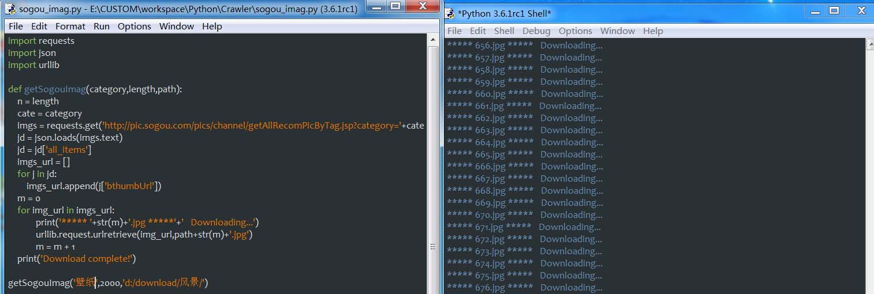
Task: Open the Python Shell Help menu
Action: pyautogui.click(x=653, y=31)
